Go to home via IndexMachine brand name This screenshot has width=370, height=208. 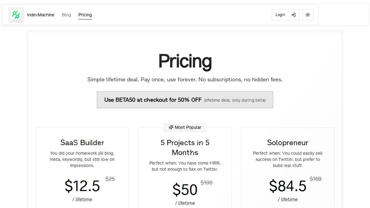coord(41,15)
